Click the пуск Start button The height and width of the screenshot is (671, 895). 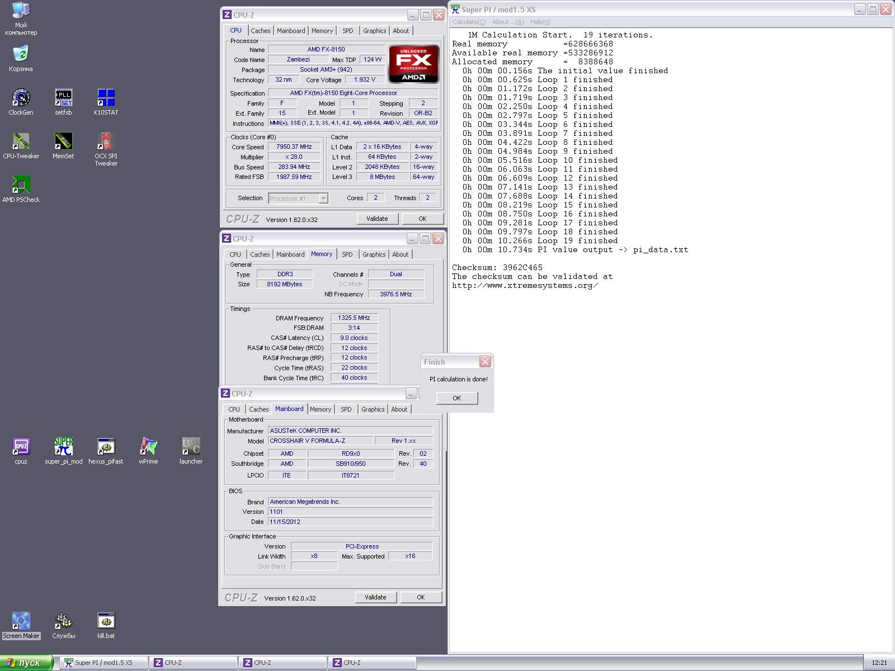(26, 663)
